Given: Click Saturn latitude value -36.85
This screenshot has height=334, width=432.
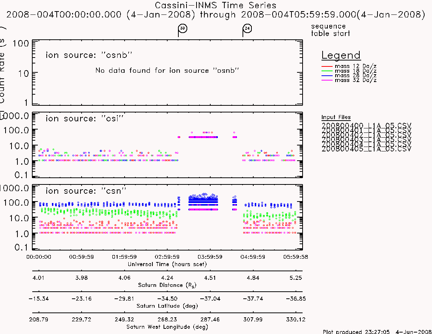Looking at the screenshot, I should click(x=296, y=299).
